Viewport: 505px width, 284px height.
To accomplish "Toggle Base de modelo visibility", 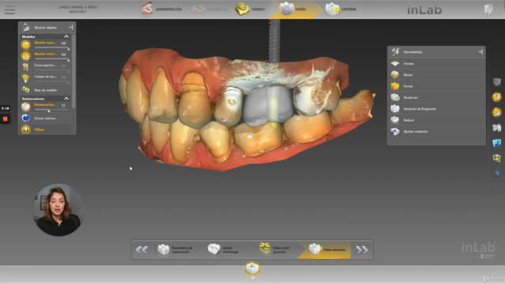I will pyautogui.click(x=26, y=90).
